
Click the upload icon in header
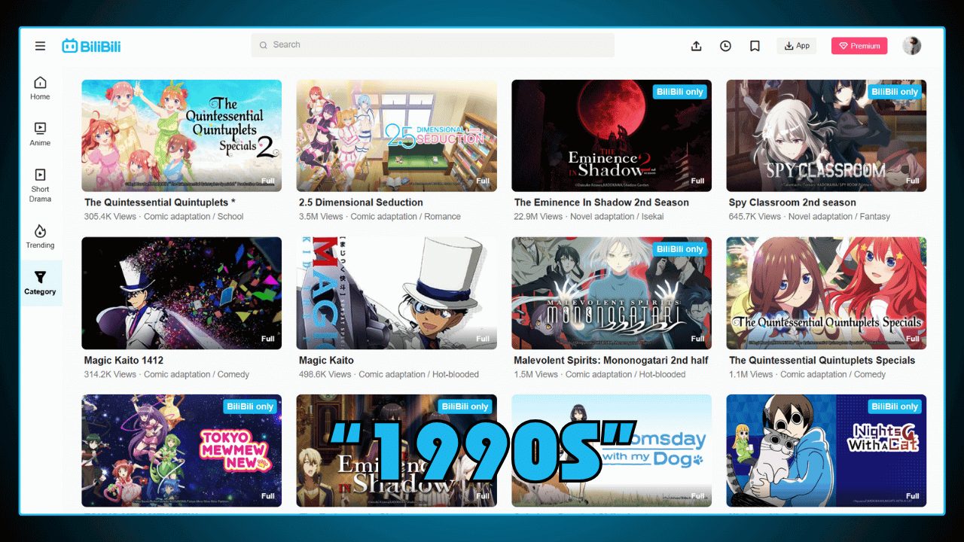point(696,46)
